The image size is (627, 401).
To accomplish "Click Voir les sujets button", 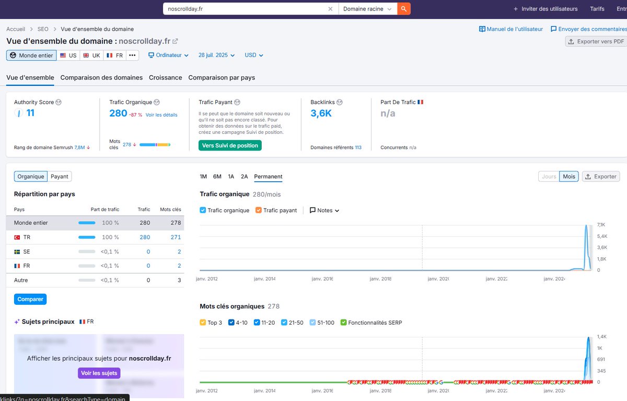I will coord(99,373).
